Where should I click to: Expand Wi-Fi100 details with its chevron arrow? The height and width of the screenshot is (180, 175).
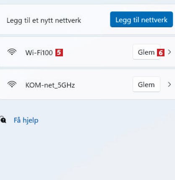point(170,52)
